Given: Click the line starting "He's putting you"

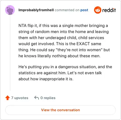Looking at the screenshot, I should click(x=65, y=67).
